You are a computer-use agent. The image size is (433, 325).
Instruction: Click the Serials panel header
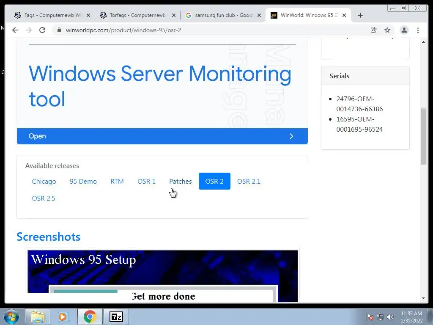[365, 76]
